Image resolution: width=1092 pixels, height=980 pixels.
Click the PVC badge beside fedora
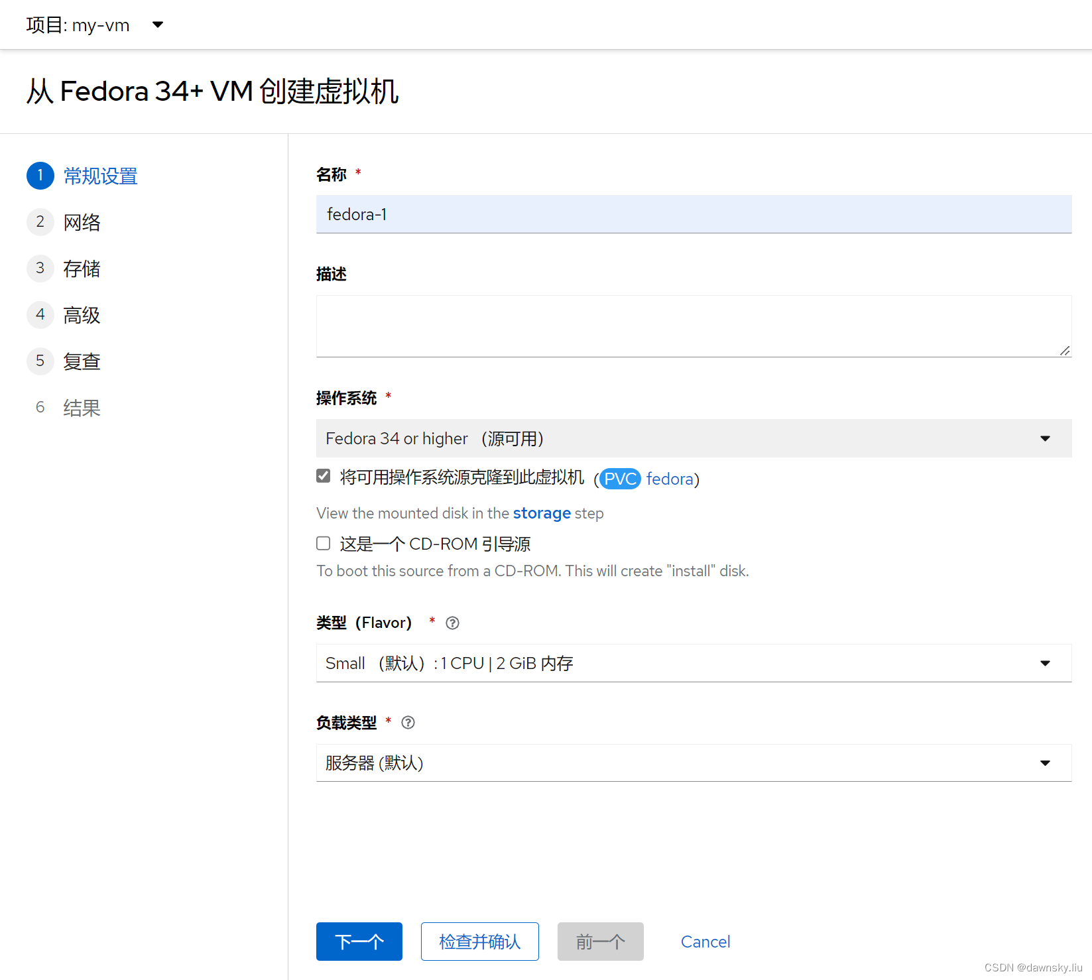[x=619, y=478]
